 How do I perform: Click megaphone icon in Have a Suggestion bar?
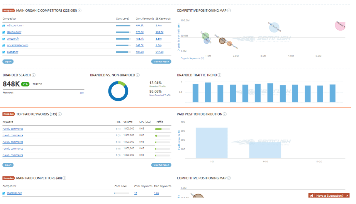point(312,196)
